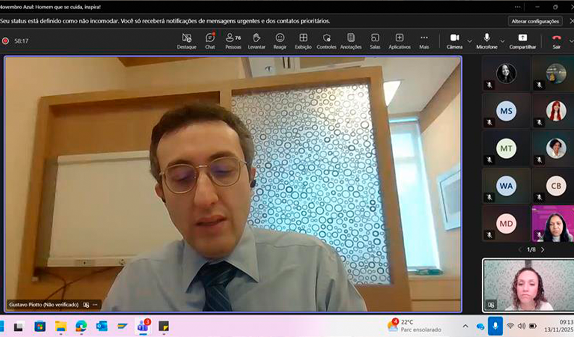
Task: Toggle the Câmera on or off
Action: pyautogui.click(x=454, y=41)
